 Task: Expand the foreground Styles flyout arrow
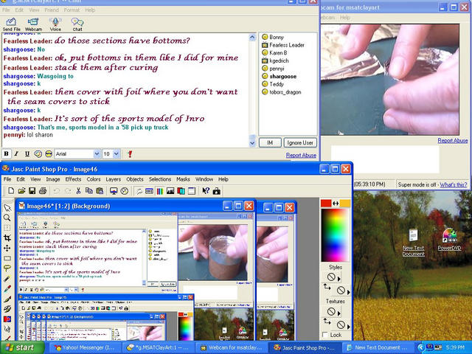(339, 279)
